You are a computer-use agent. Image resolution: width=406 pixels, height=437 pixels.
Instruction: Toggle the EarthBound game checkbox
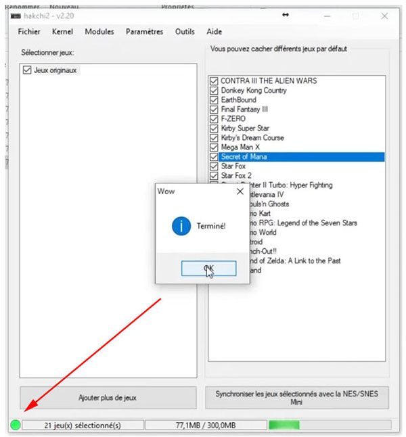click(215, 100)
